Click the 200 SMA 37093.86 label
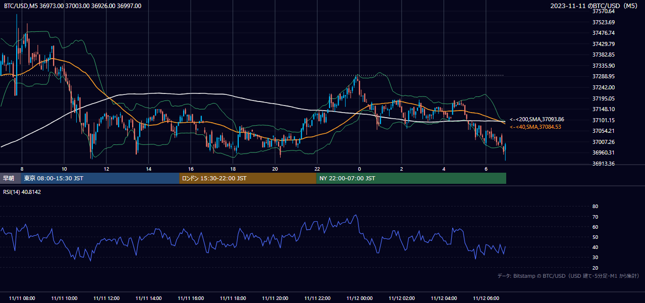Image resolution: width=645 pixels, height=303 pixels. [x=536, y=119]
